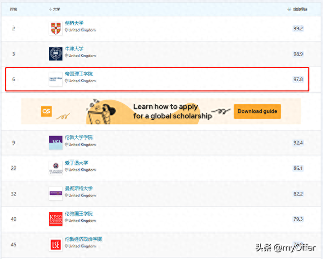The height and width of the screenshot is (259, 323).
Task: Click the score 98.9
Action: [x=298, y=54]
